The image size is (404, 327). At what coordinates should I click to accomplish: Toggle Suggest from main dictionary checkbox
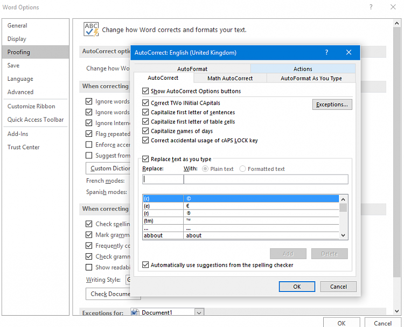89,155
